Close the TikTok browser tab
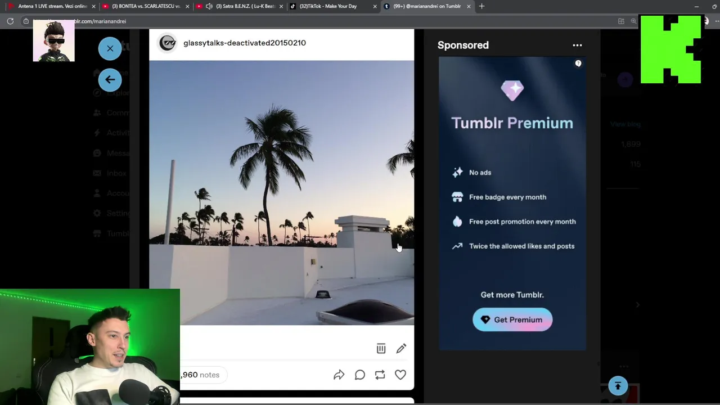Viewport: 720px width, 405px height. coord(375,6)
